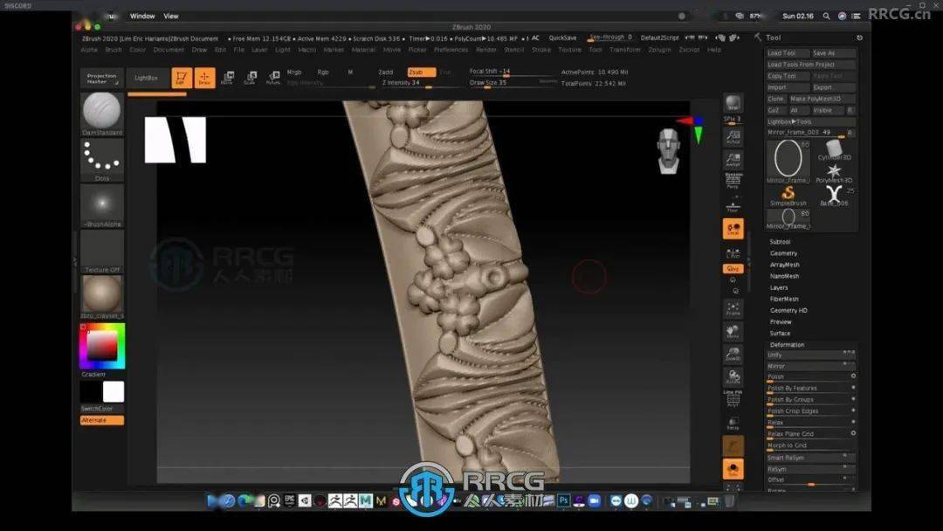Viewport: 943px width, 531px height.
Task: Expand the Subtool section
Action: (780, 242)
